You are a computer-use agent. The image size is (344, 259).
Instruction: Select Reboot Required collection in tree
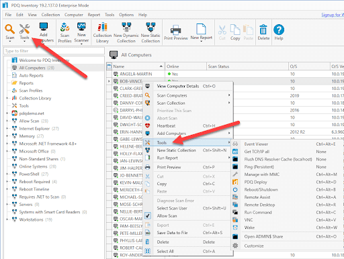(x=34, y=182)
